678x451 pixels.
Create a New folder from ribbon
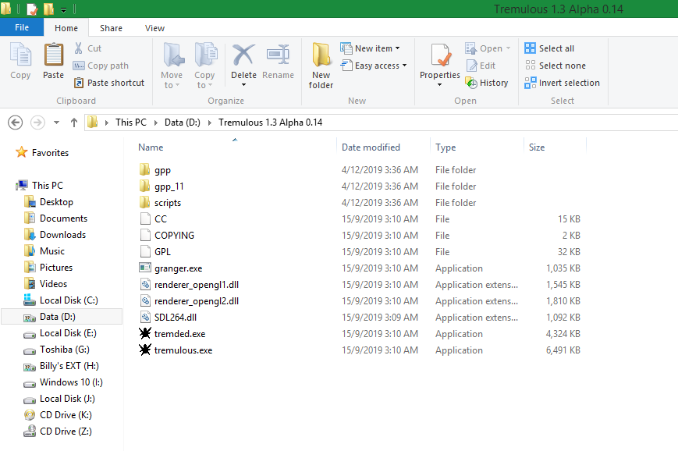321,65
